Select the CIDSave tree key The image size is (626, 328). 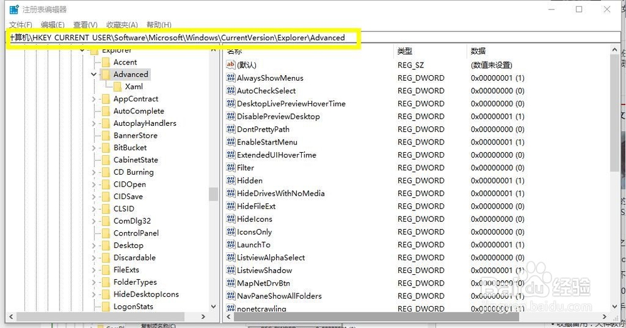tap(128, 197)
